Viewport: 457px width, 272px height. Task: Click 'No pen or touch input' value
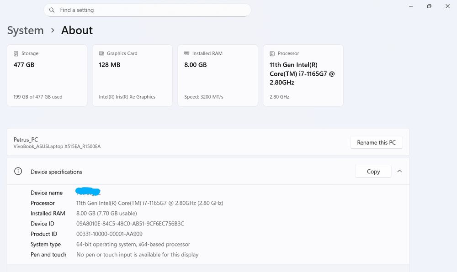[137, 255]
